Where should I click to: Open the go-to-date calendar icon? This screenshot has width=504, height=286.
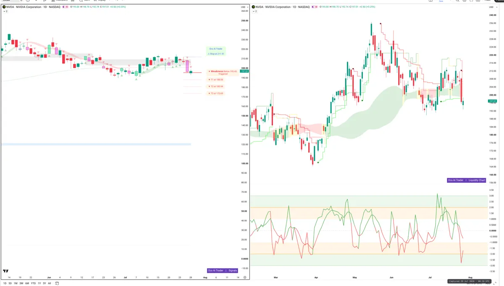(x=57, y=283)
